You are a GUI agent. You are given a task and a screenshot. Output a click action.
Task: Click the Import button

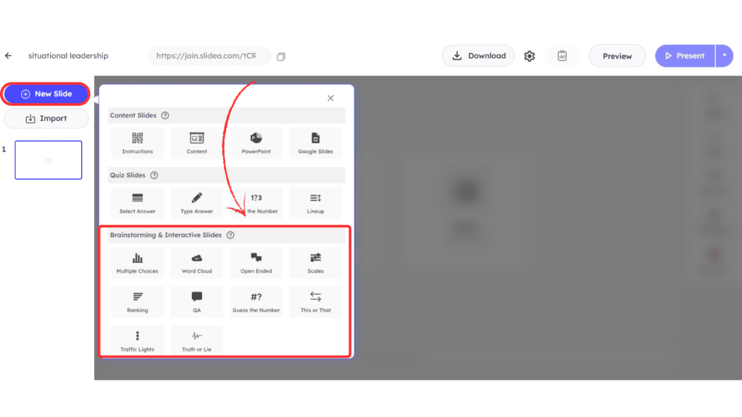coord(46,119)
